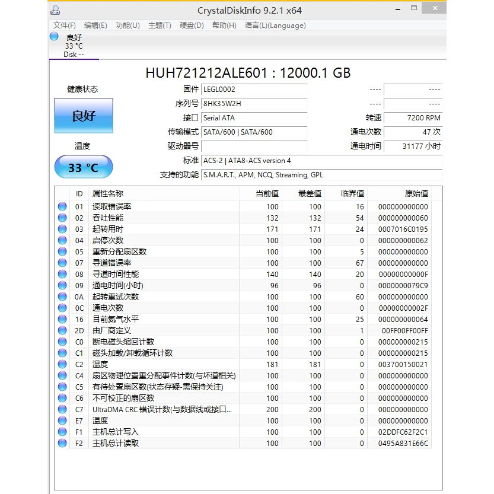
Task: Click the 临界值 column header
Action: coord(346,193)
